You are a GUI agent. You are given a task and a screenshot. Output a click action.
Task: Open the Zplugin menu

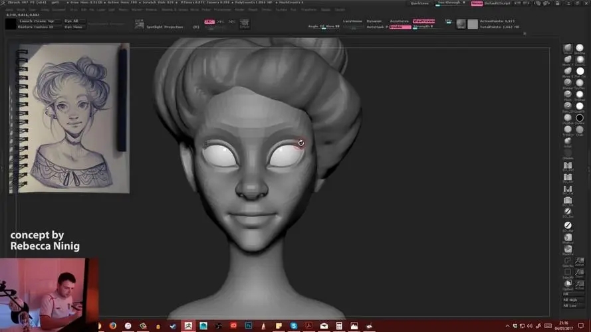click(326, 10)
